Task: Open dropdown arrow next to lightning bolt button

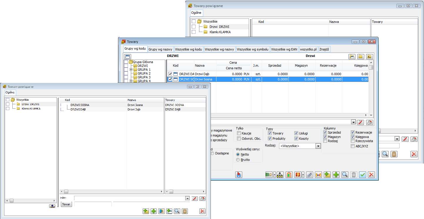Action: click(x=303, y=175)
